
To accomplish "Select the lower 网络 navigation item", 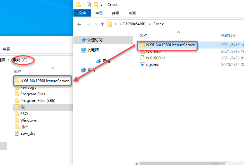I will coord(91,70).
